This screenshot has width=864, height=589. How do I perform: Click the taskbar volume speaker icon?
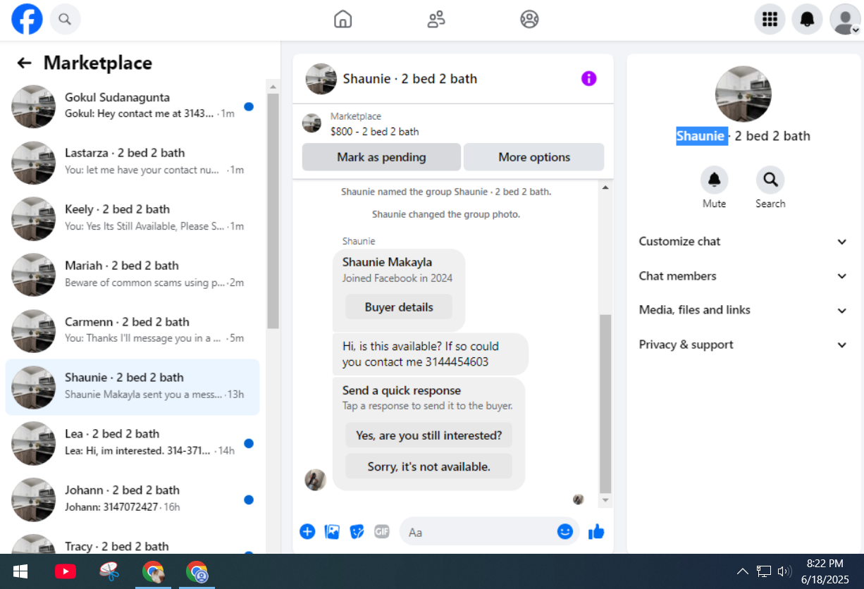pos(784,571)
